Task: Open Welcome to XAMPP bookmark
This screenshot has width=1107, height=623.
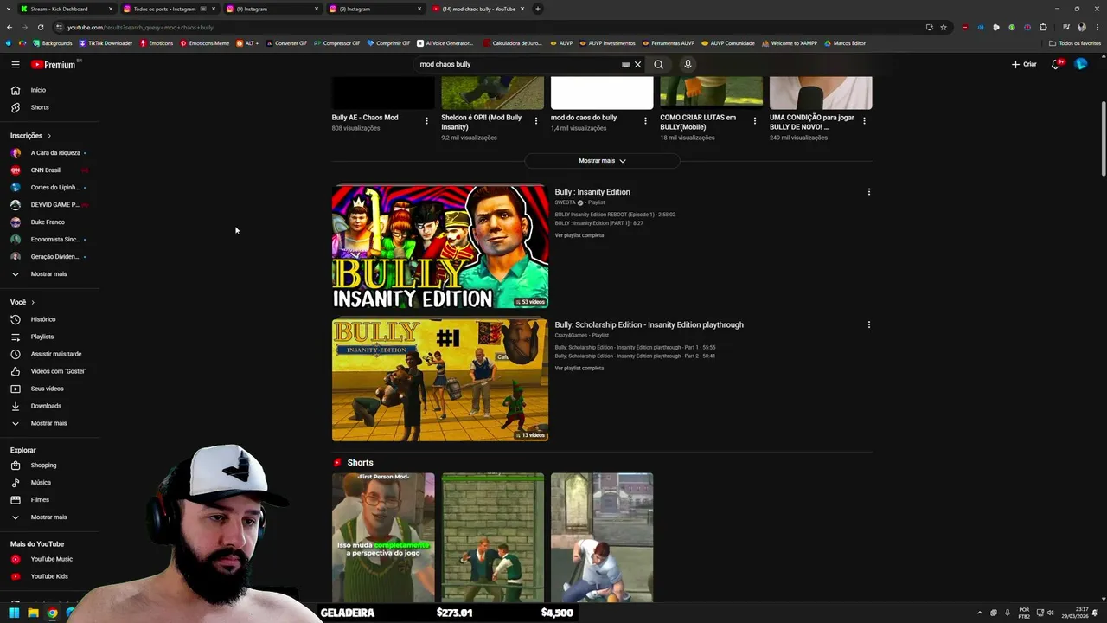Action: 791,43
